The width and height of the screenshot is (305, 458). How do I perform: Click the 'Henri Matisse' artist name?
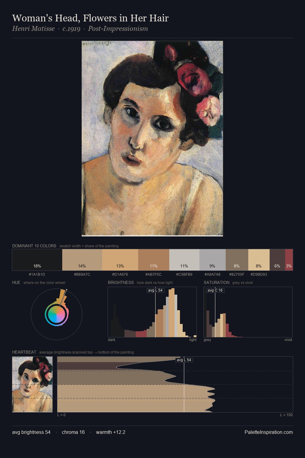(34, 29)
